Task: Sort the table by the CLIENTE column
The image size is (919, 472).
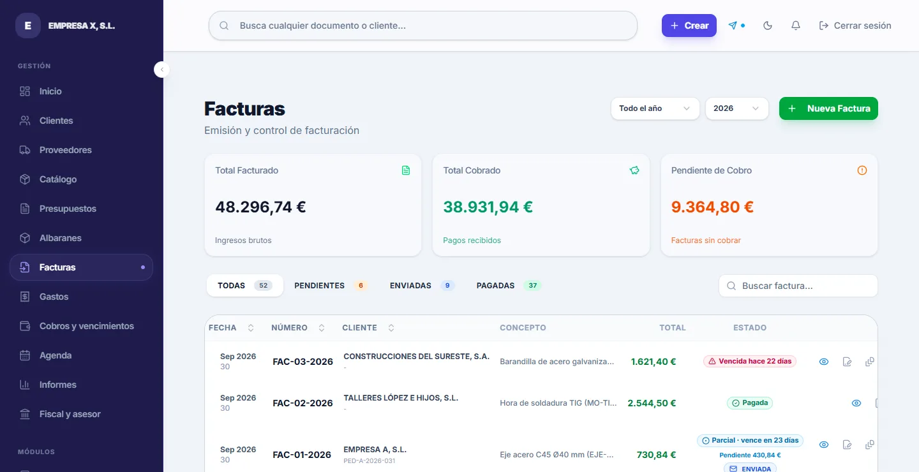Action: pos(368,328)
